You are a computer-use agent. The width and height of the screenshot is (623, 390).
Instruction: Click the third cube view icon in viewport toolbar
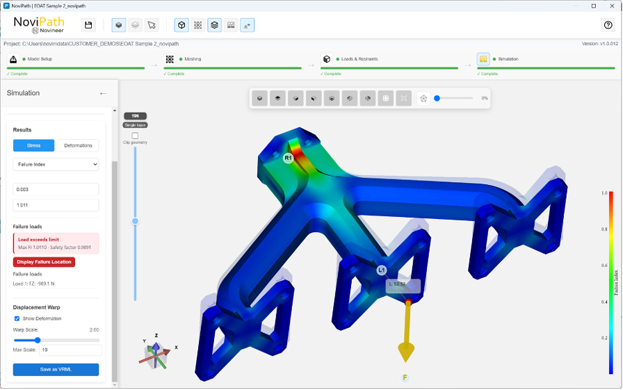296,99
